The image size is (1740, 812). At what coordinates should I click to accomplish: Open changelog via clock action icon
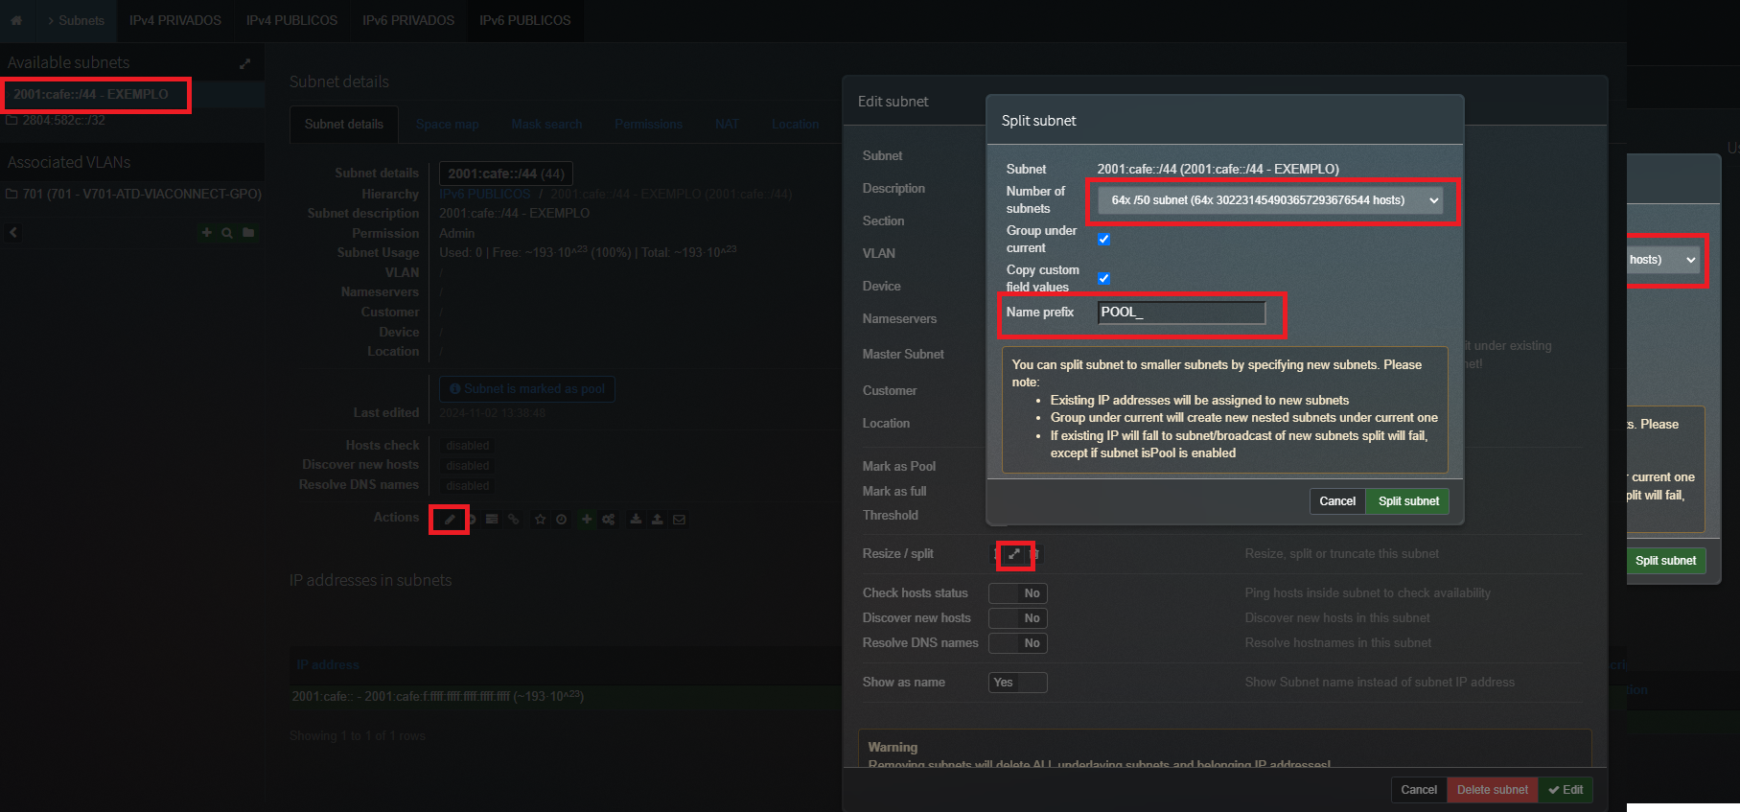click(562, 520)
